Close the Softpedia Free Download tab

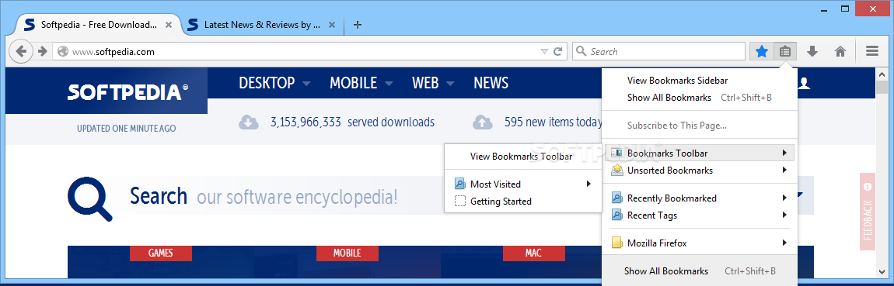168,25
